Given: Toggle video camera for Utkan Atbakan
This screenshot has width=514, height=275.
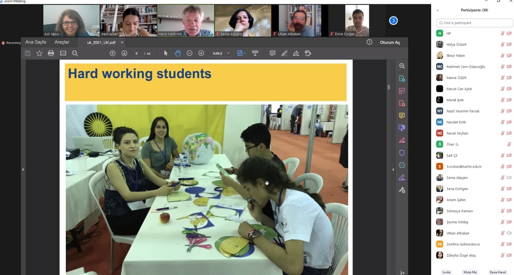Looking at the screenshot, I should coord(509,233).
